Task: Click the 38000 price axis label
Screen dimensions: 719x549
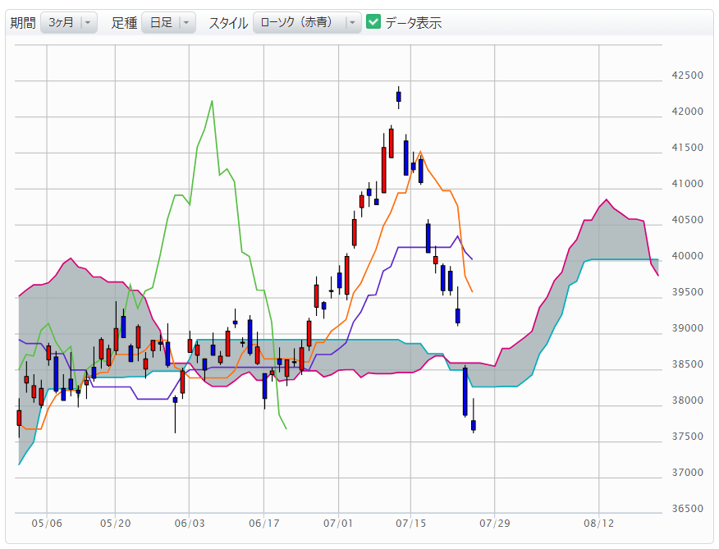Action: click(687, 400)
